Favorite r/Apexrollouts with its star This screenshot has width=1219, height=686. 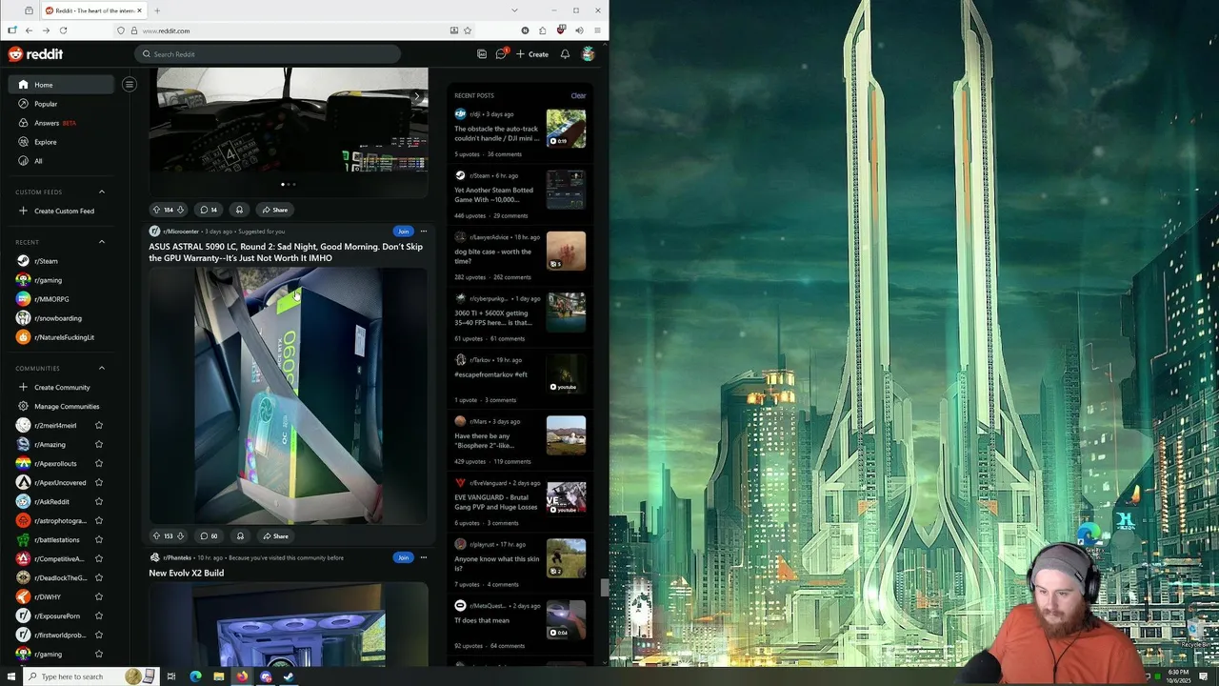click(99, 464)
